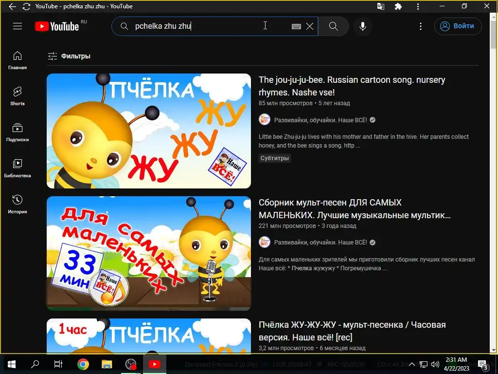Go back using the window back arrow
The width and height of the screenshot is (498, 374).
click(12, 6)
